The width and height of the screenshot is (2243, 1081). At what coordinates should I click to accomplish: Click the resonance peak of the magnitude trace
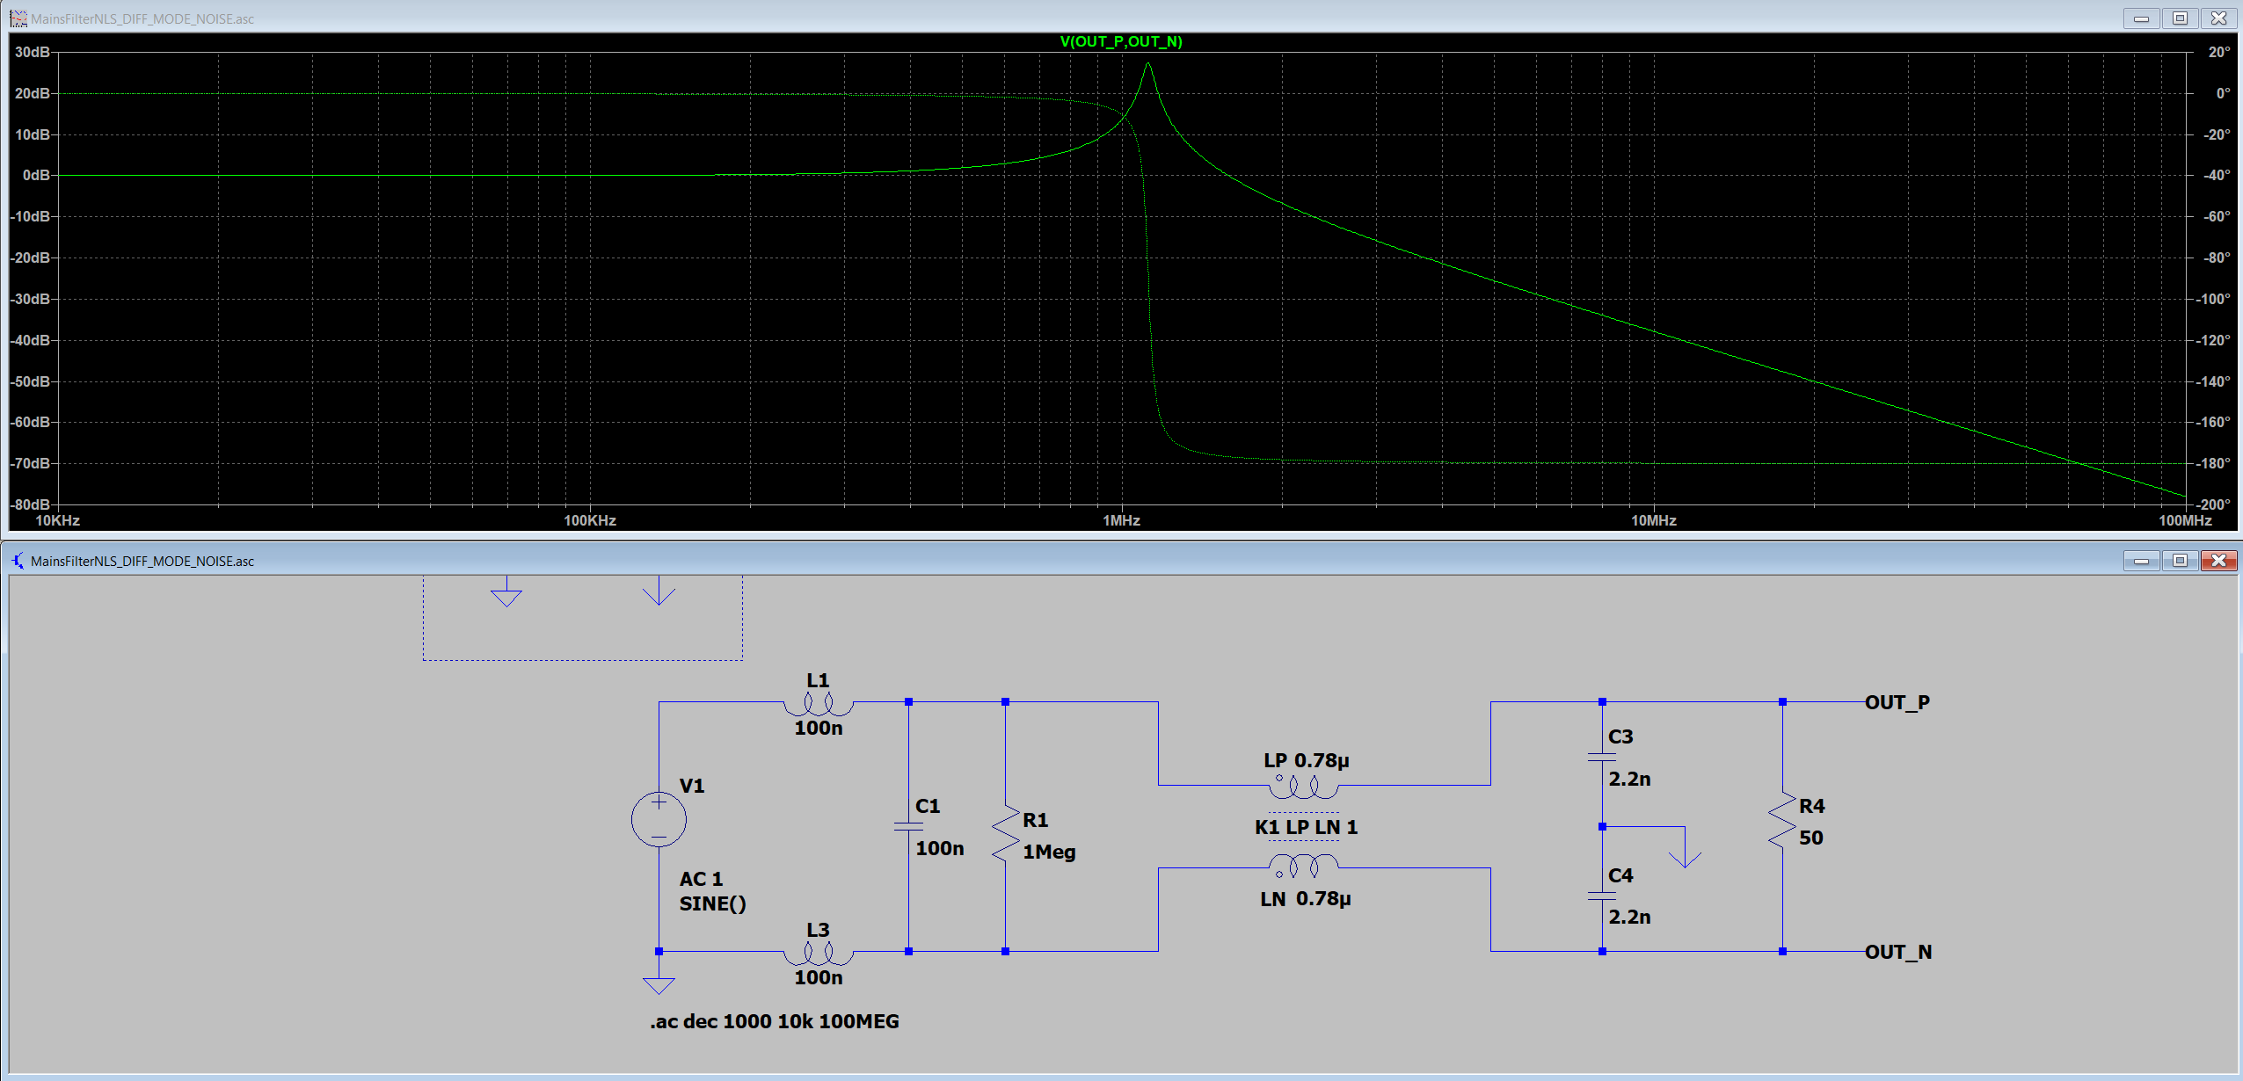point(1147,63)
